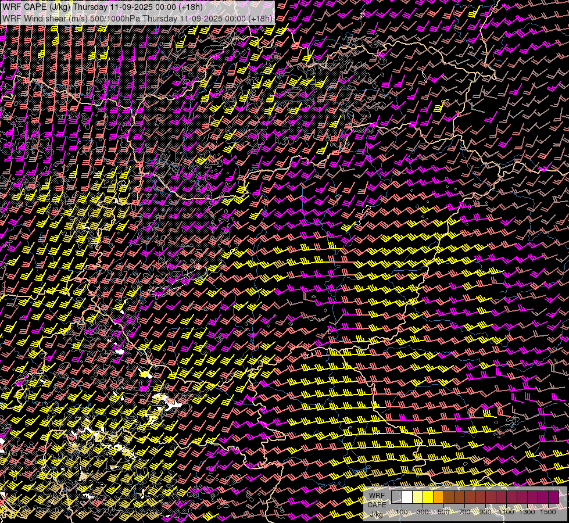Screen dimensions: 569x523
Task: Click the WRF CAPE J/kg legend caption
Action: 377,504
